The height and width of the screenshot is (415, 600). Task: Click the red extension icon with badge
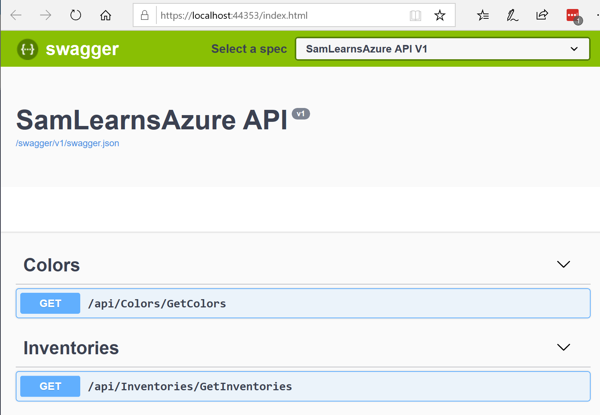pos(573,16)
